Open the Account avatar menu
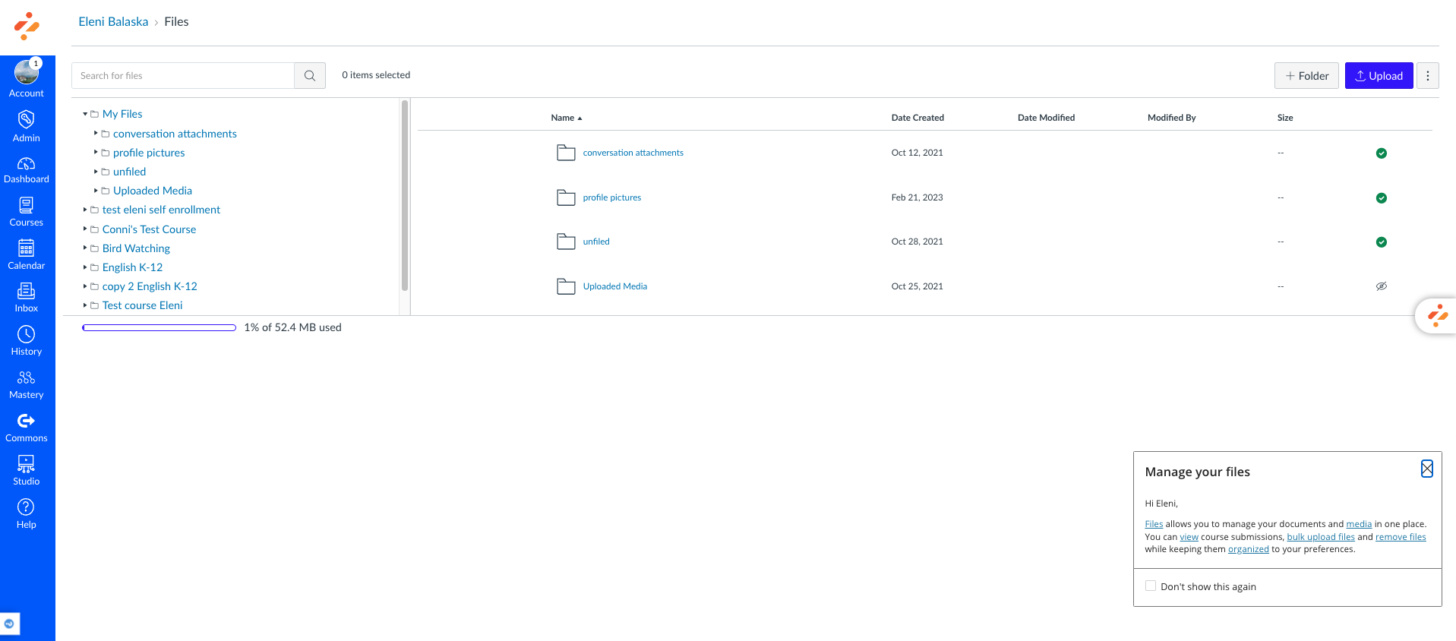 click(27, 78)
